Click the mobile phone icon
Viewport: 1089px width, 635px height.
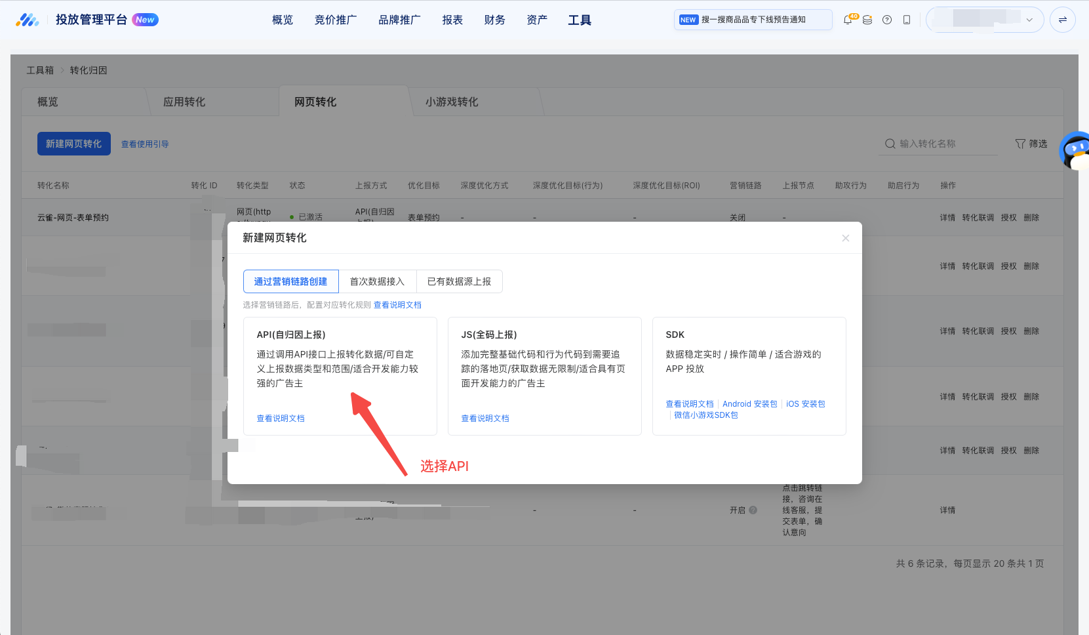pyautogui.click(x=907, y=20)
